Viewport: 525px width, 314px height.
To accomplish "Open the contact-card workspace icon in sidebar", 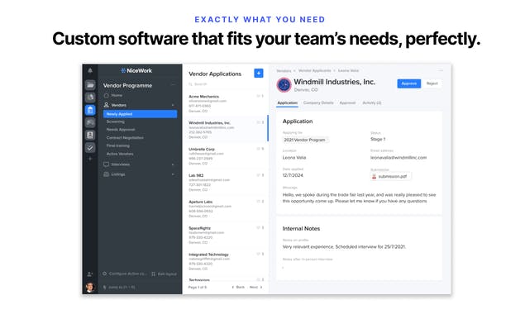I will tap(90, 135).
